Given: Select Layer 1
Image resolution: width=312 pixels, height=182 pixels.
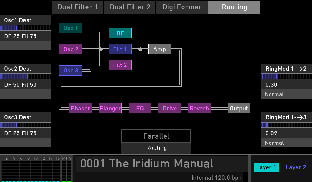Looking at the screenshot, I should 266,167.
